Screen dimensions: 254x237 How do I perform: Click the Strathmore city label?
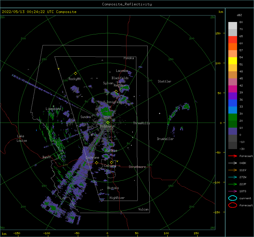pyautogui.click(x=137, y=167)
